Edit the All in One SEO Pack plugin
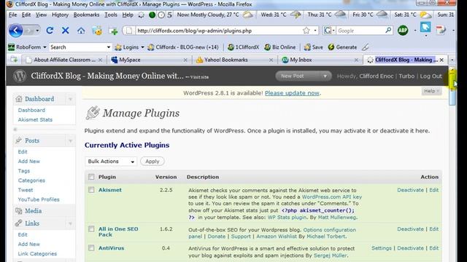 coord(433,229)
